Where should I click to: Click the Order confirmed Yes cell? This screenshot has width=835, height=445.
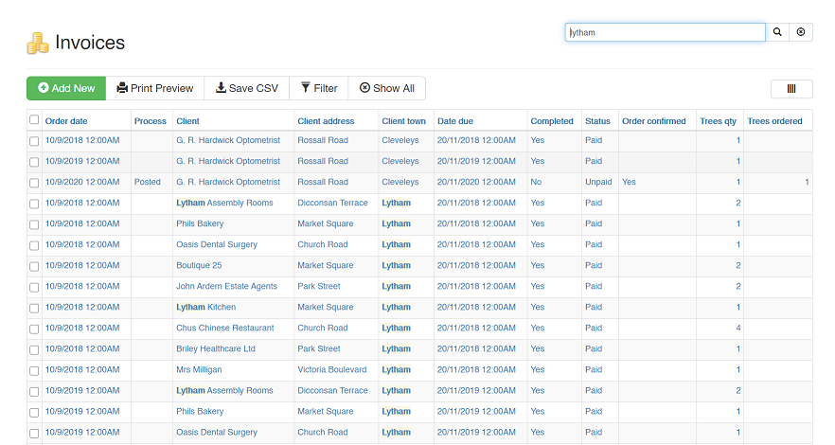point(629,182)
